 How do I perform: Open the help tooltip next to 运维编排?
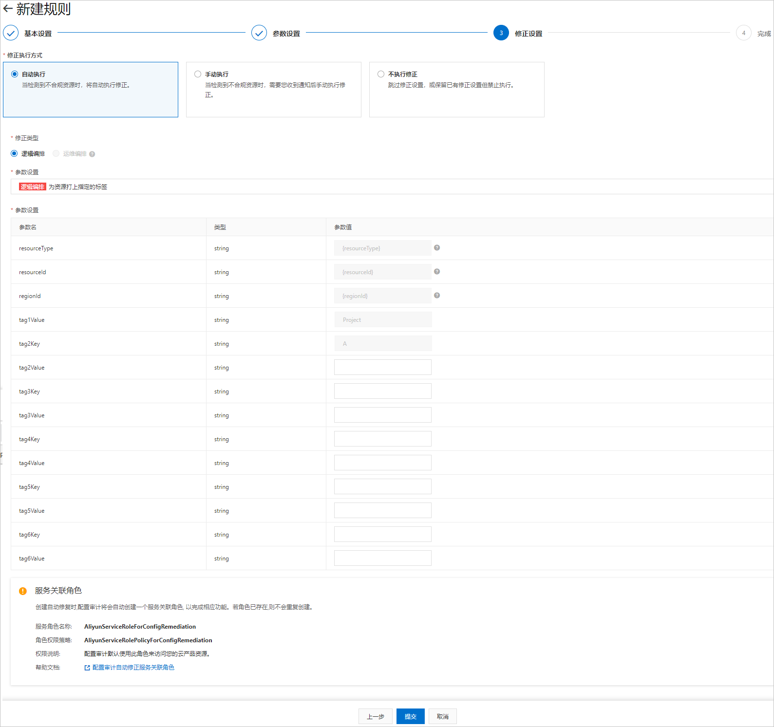(92, 154)
